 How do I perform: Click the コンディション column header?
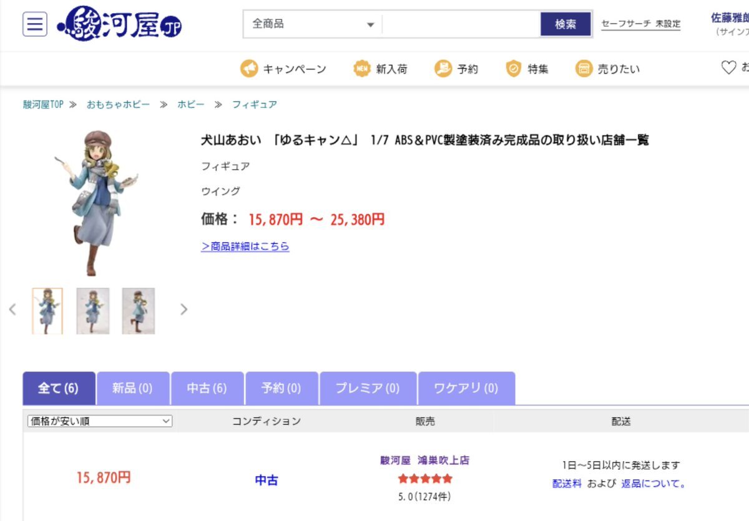267,421
